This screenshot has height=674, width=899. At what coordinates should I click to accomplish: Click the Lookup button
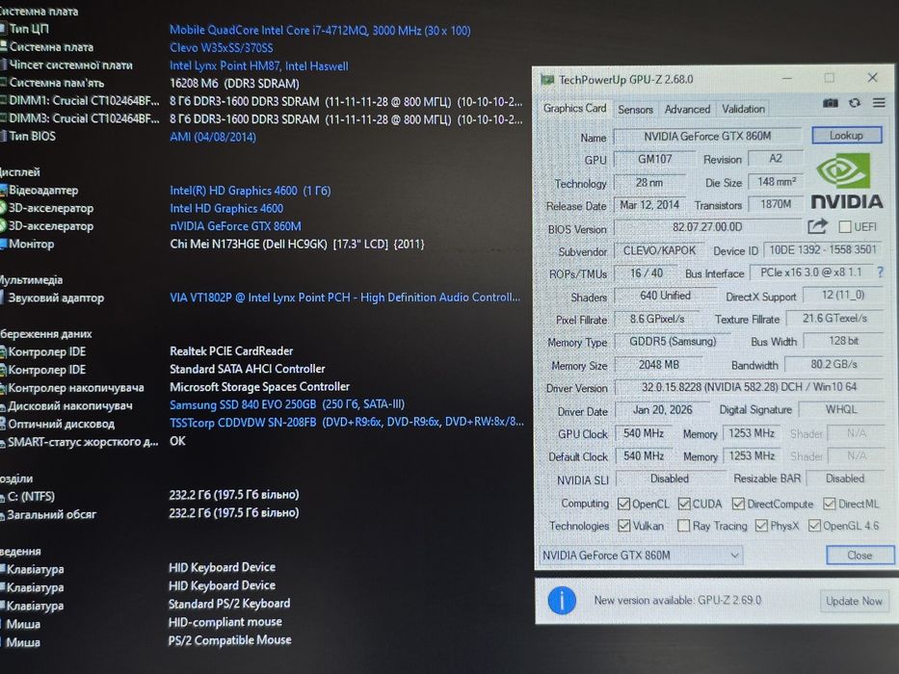pyautogui.click(x=846, y=135)
